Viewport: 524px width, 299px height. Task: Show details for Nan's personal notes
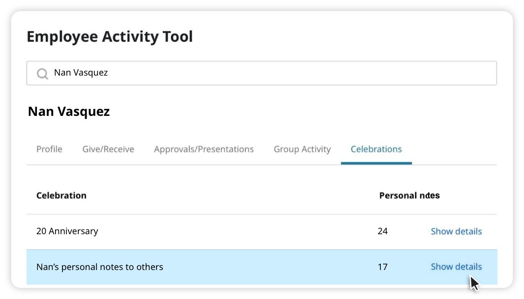point(456,267)
